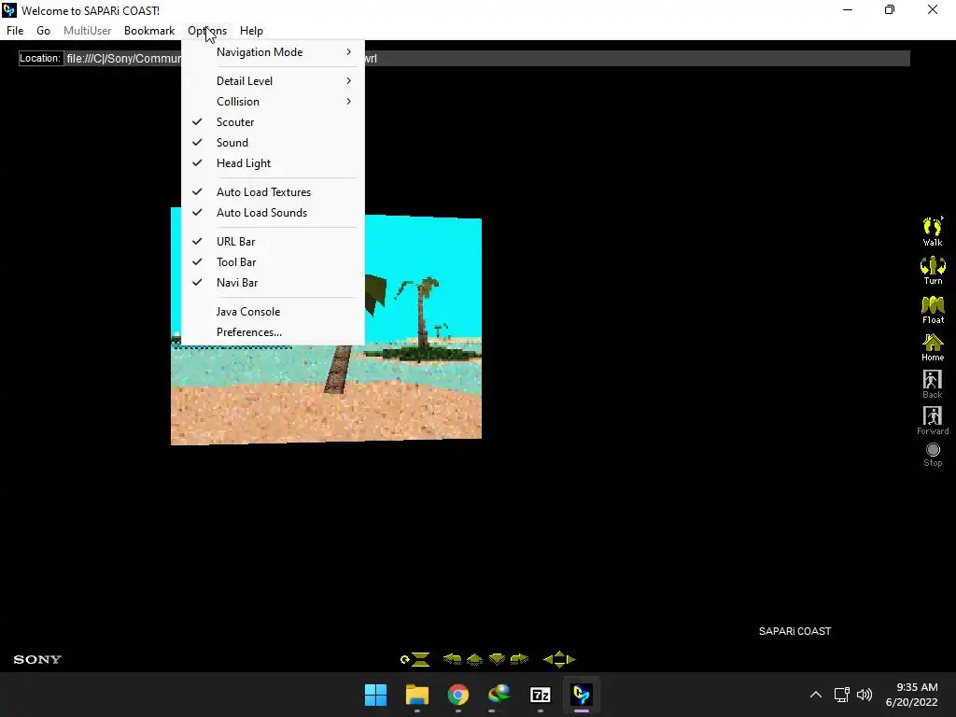The height and width of the screenshot is (717, 956).
Task: Uncheck Auto Load Textures
Action: [273, 192]
